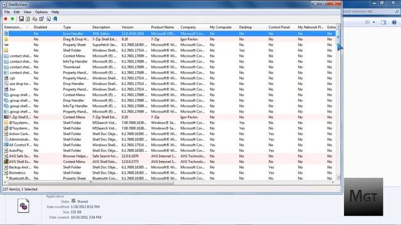Sort by the Disabled column header
This screenshot has height=225, width=401.
pos(47,27)
